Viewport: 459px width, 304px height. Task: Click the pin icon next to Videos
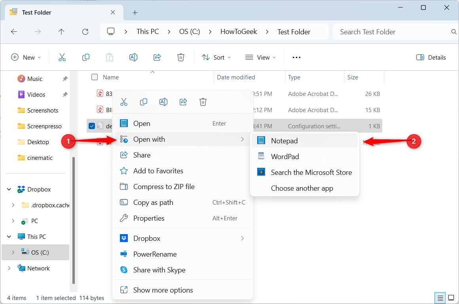pos(65,94)
